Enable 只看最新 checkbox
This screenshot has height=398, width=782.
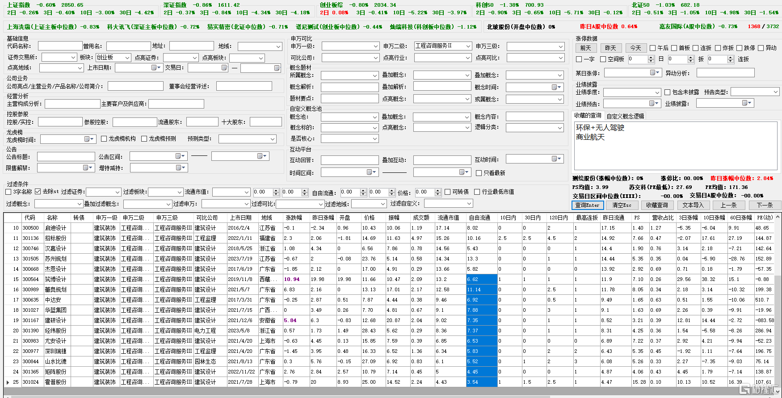pyautogui.click(x=479, y=173)
